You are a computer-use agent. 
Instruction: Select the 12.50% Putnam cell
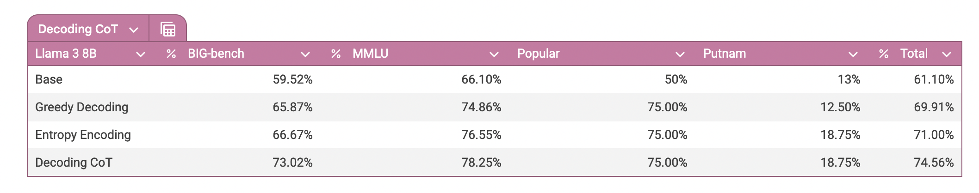tap(840, 107)
